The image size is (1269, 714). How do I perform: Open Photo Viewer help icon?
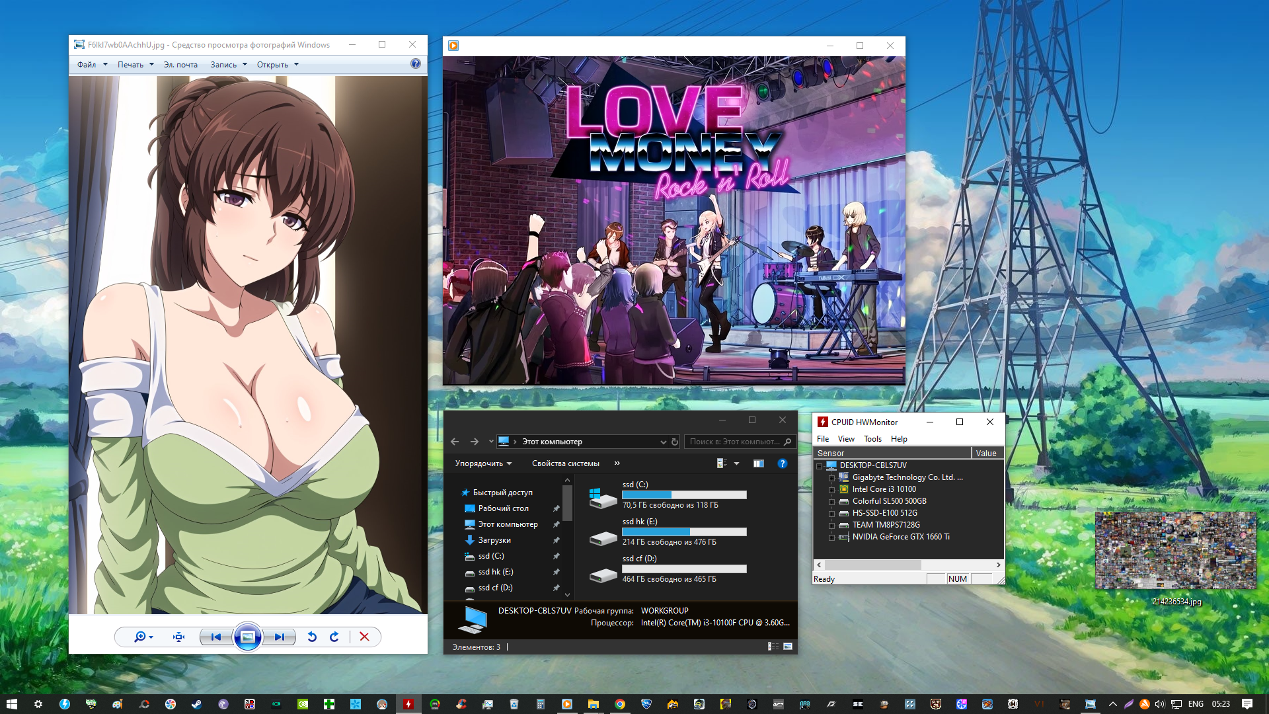pos(415,63)
